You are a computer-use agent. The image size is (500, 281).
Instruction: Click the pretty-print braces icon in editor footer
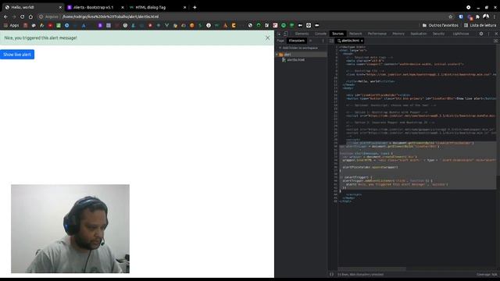point(331,274)
